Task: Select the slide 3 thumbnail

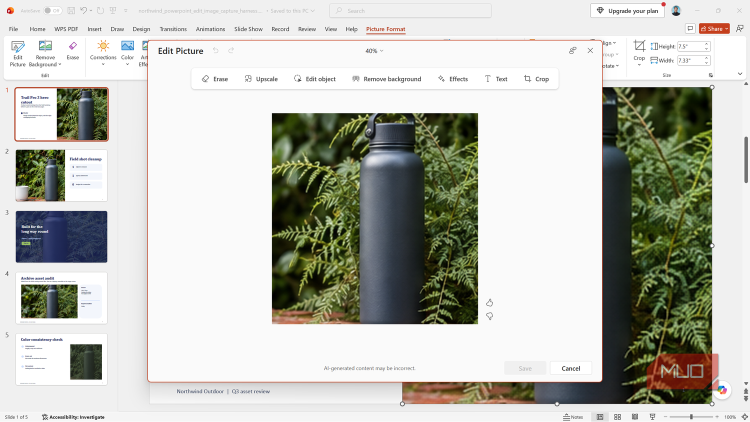Action: (61, 236)
